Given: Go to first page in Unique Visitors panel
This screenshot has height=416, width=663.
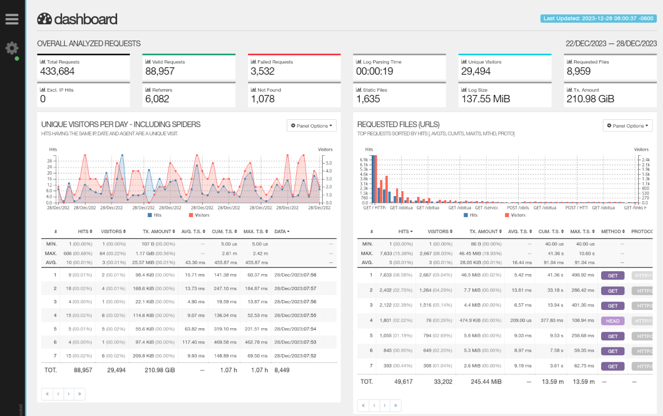Looking at the screenshot, I should [47, 393].
